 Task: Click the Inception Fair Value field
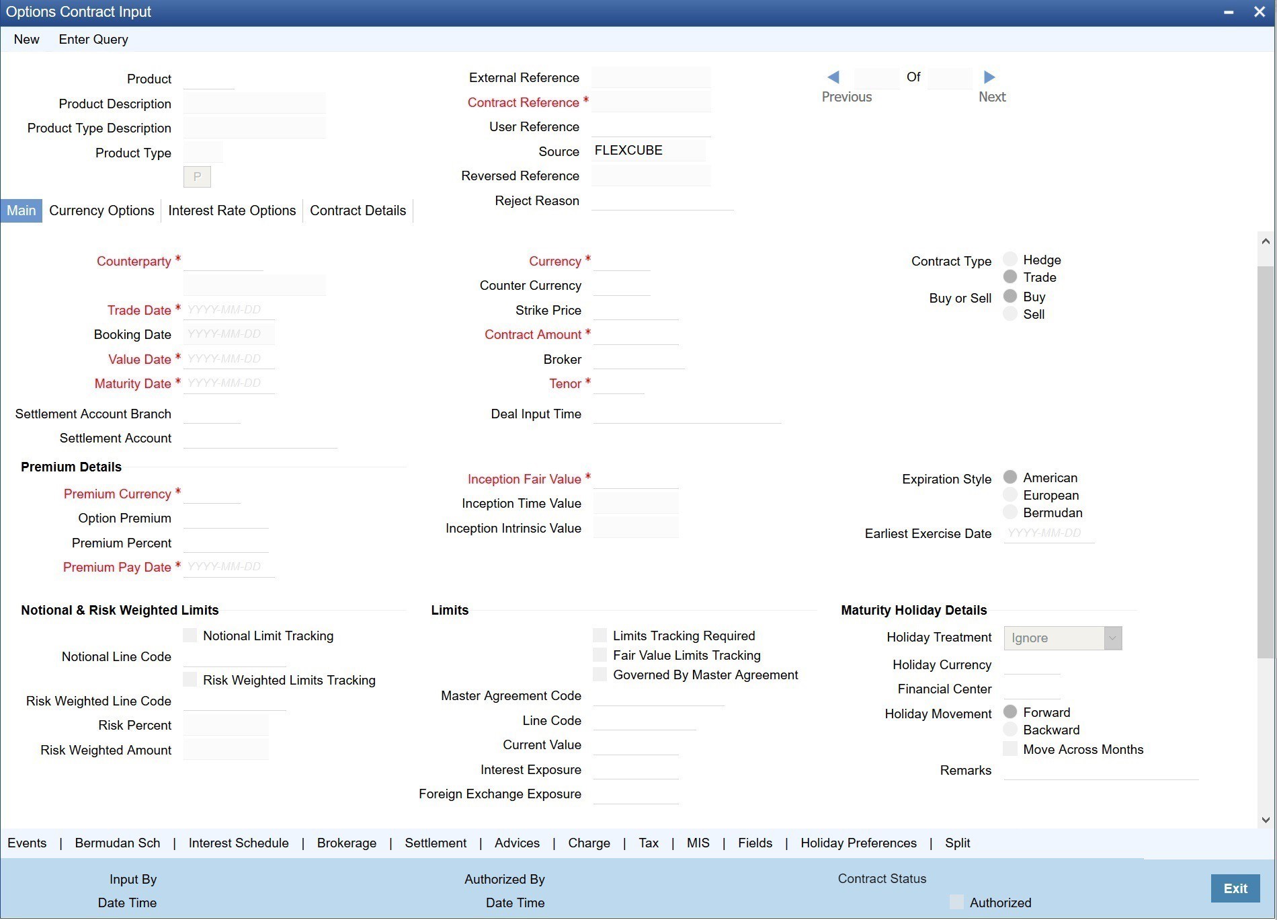pyautogui.click(x=636, y=478)
